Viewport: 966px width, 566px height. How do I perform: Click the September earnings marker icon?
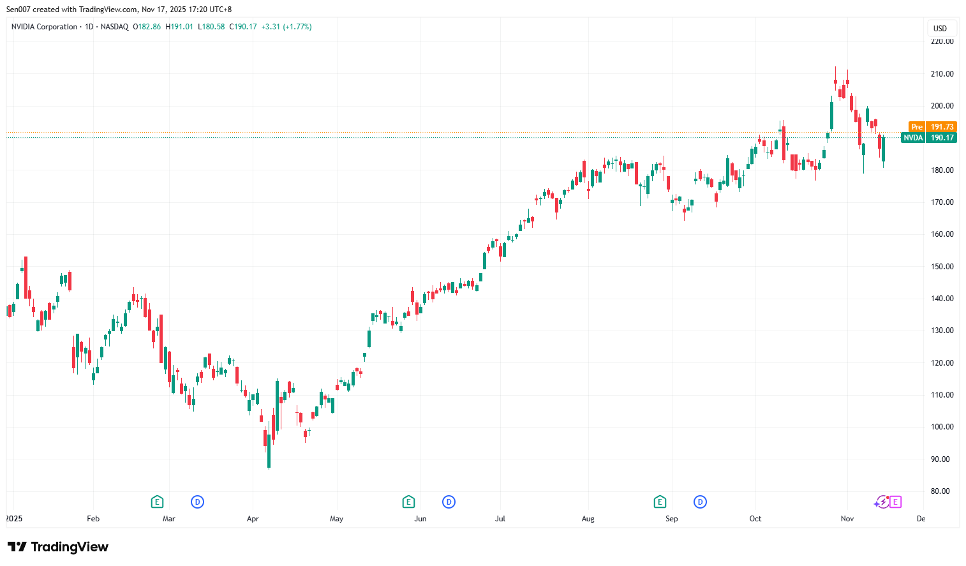[660, 502]
